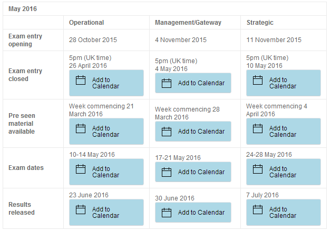
Task: Add Management/Gateway results 30 June to calendar
Action: click(x=193, y=213)
